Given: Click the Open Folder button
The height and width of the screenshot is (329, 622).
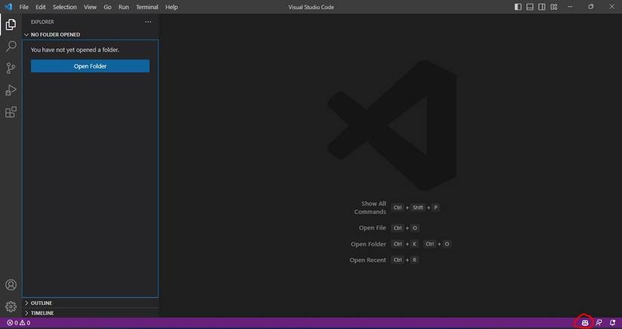Looking at the screenshot, I should pos(90,66).
